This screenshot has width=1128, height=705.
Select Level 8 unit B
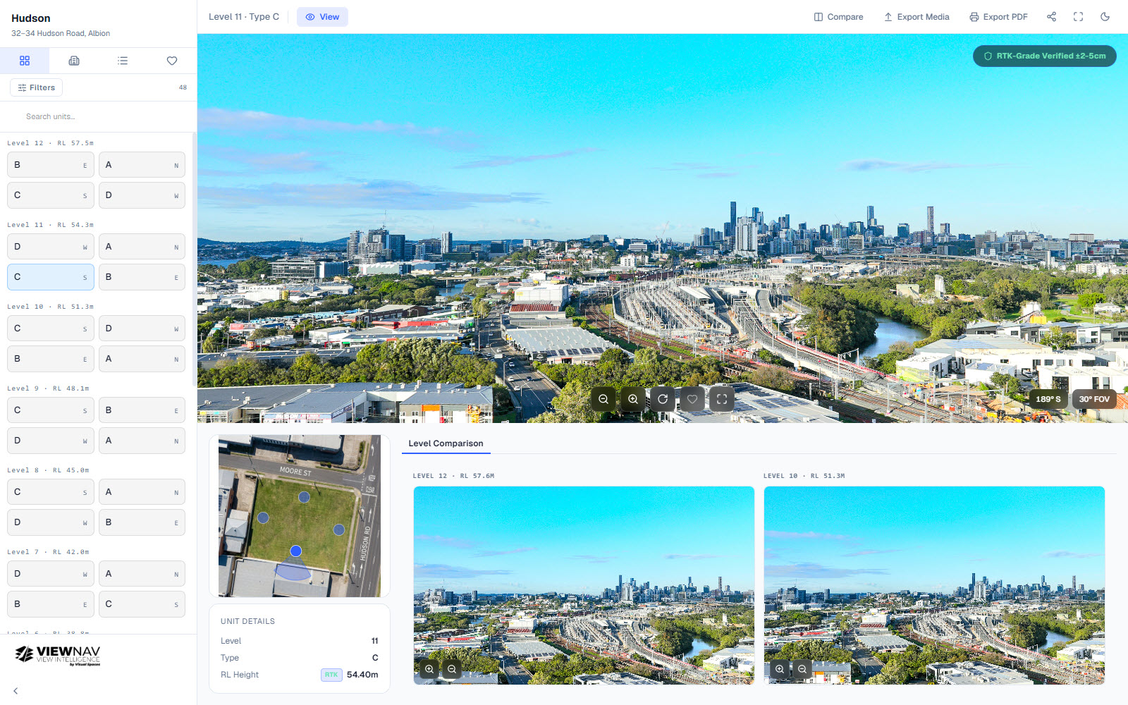142,522
